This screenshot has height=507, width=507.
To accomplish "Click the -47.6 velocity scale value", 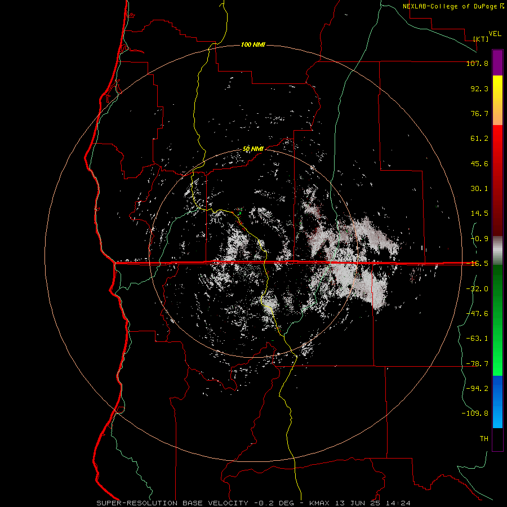I will 477,314.
